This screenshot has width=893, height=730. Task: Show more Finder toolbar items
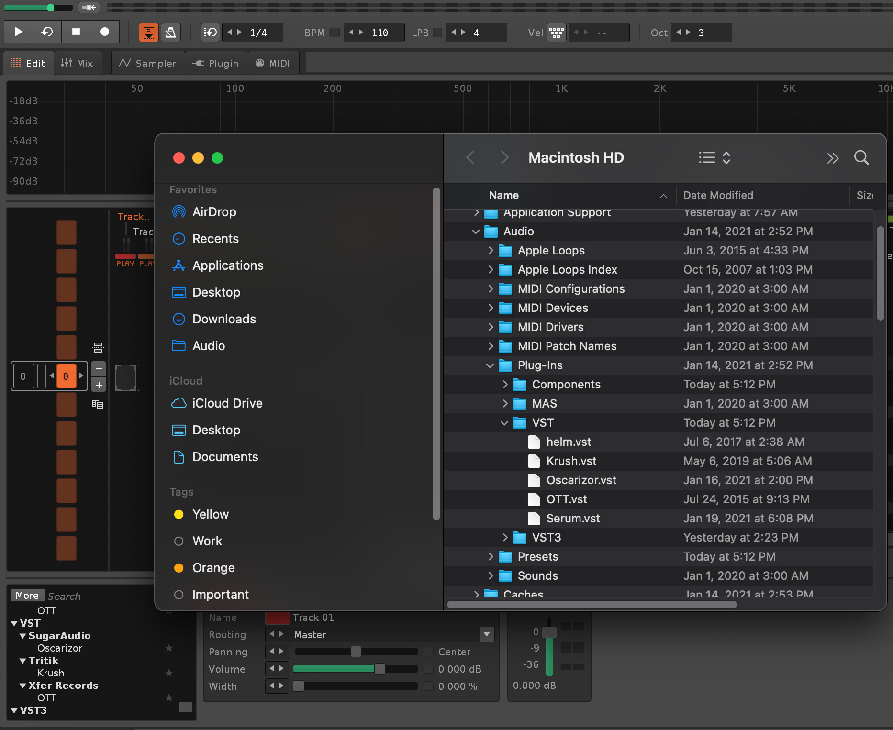[x=833, y=158]
